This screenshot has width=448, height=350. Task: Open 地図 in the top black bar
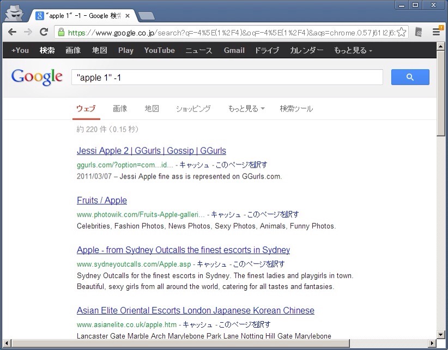pyautogui.click(x=99, y=51)
